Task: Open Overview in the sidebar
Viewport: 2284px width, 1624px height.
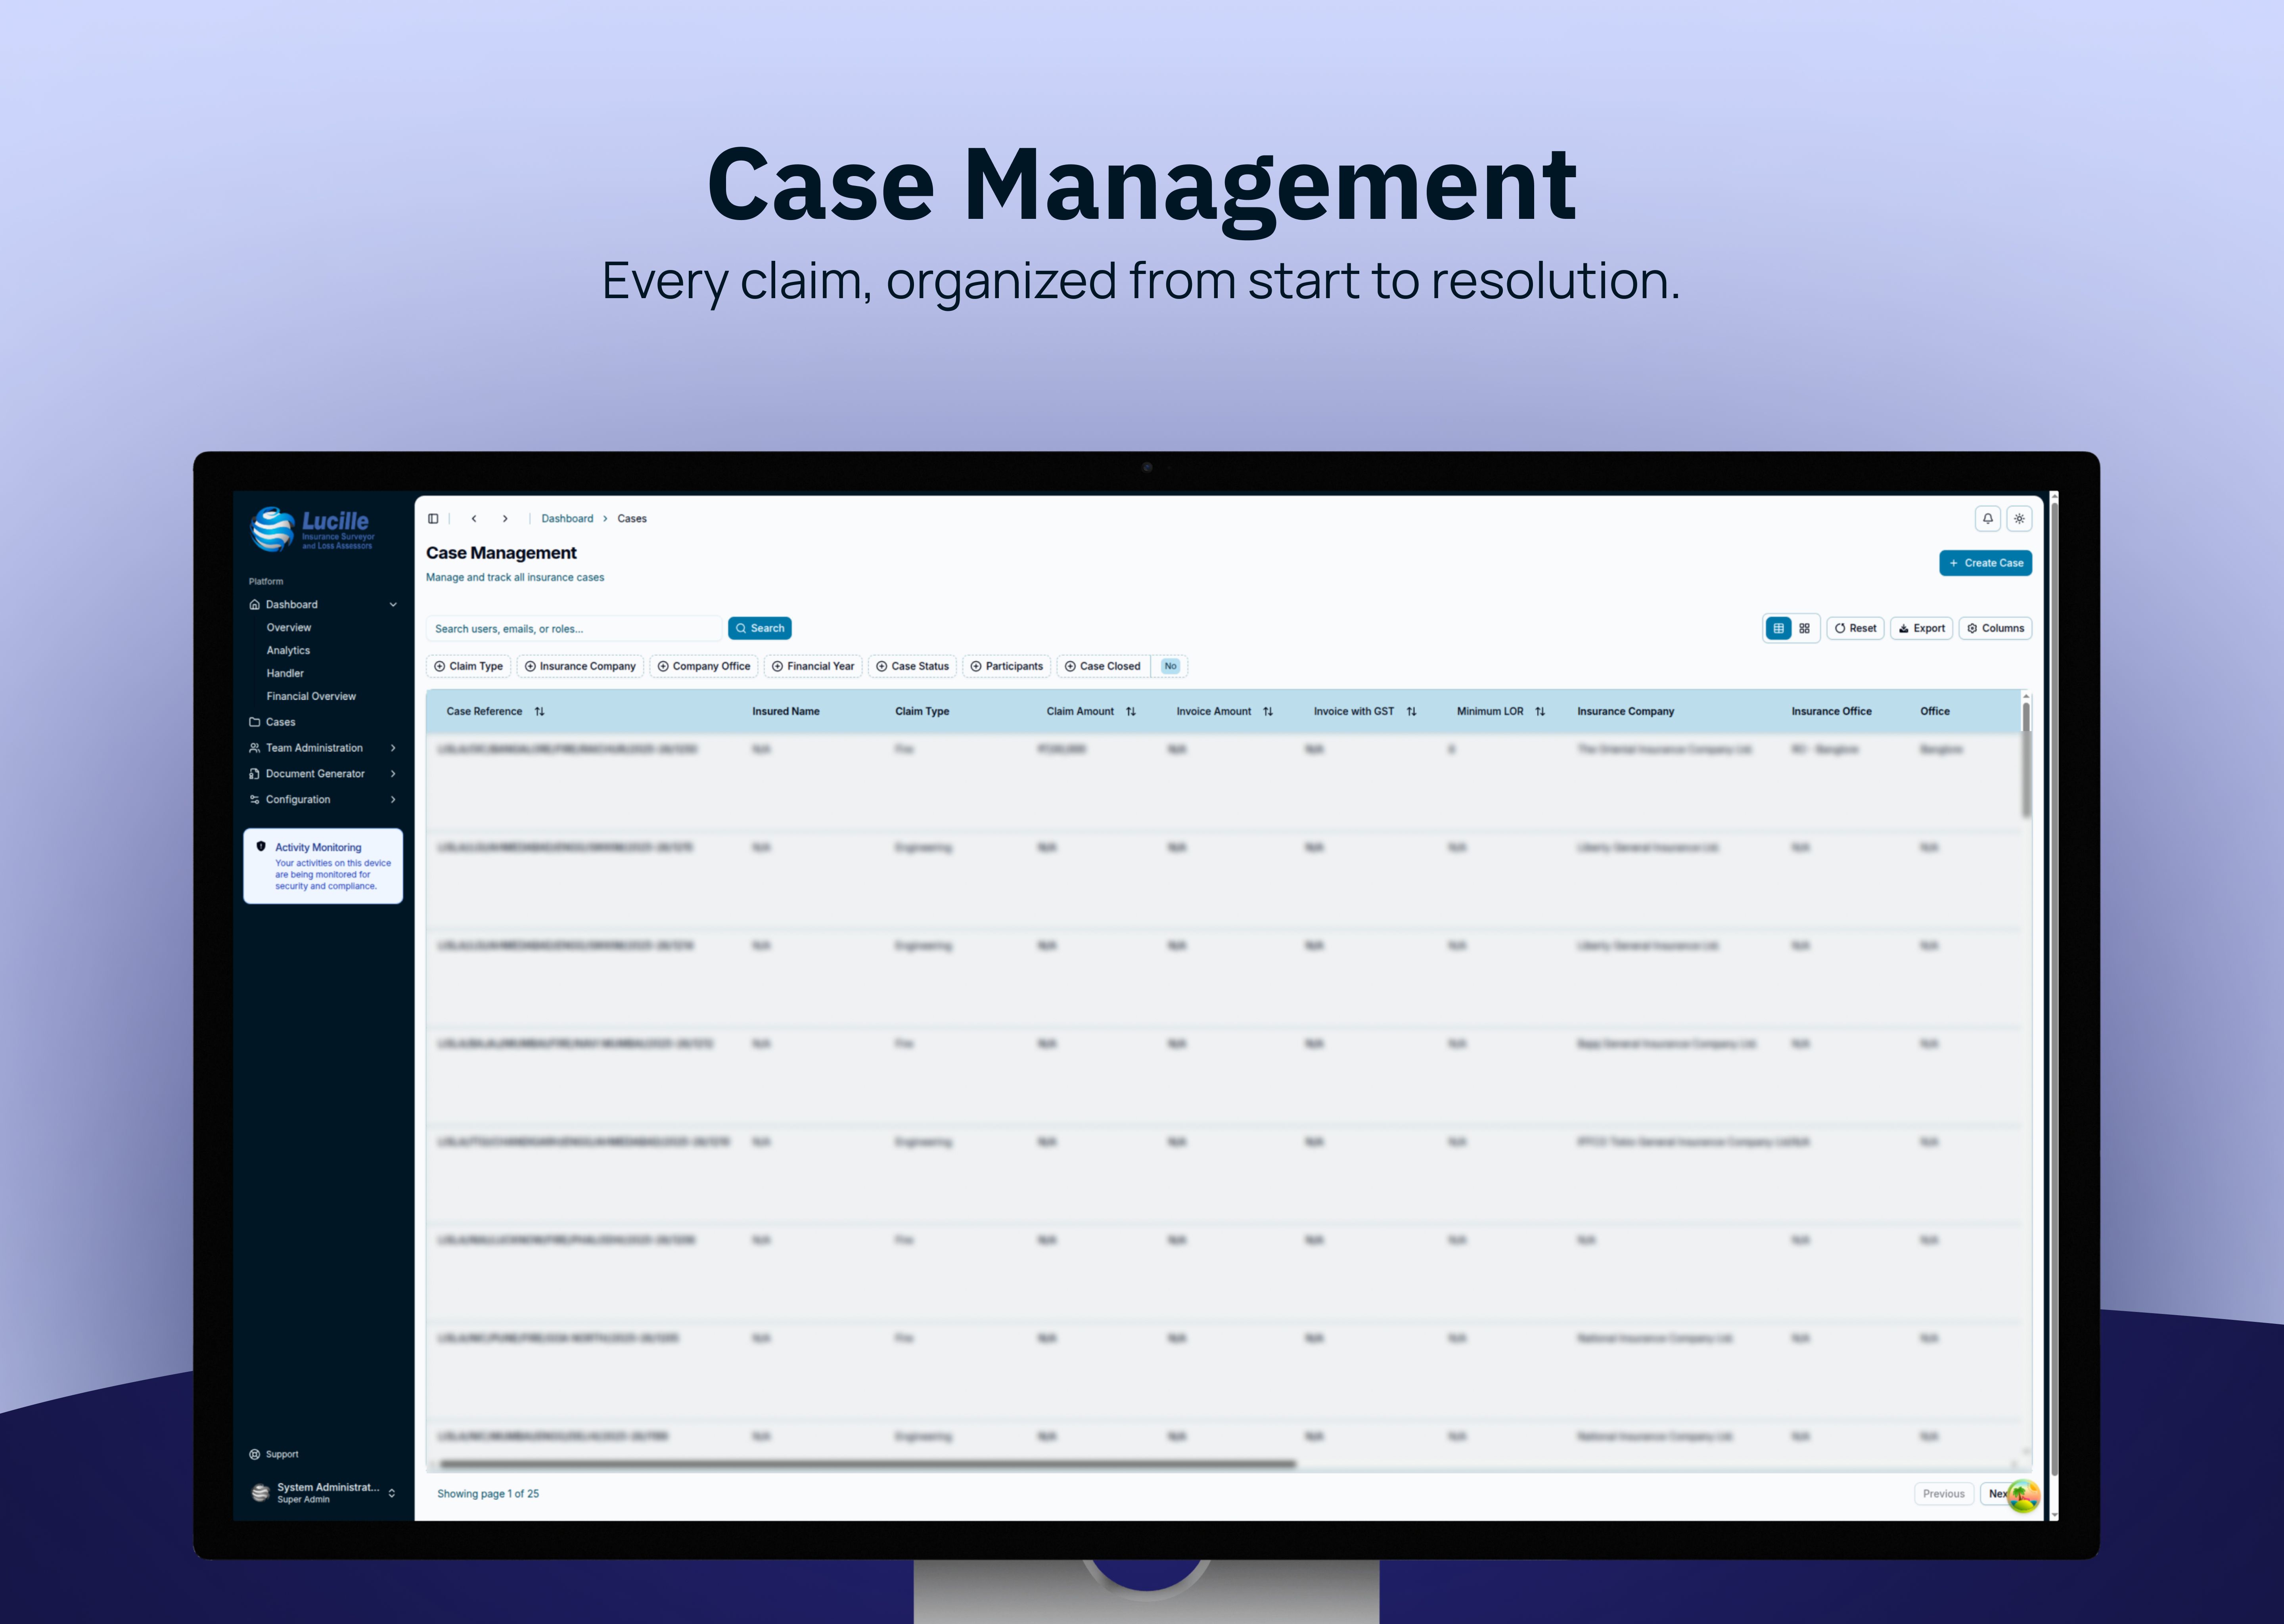Action: point(289,628)
